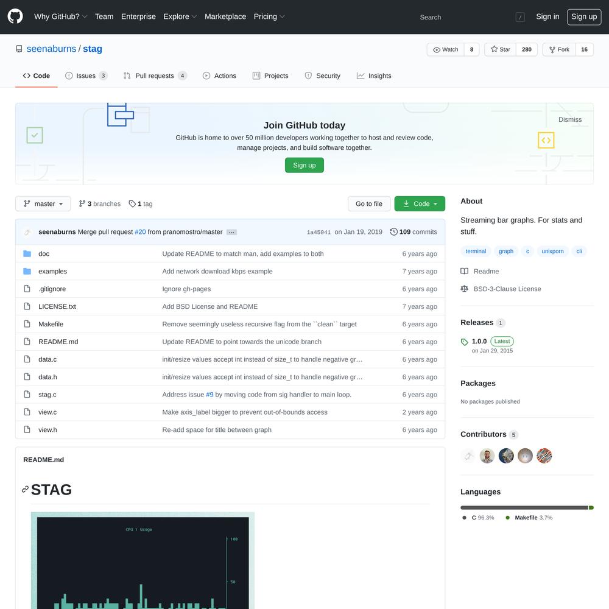Click the release tag icon beside 1.0.0
Image resolution: width=609 pixels, height=609 pixels.
point(464,342)
